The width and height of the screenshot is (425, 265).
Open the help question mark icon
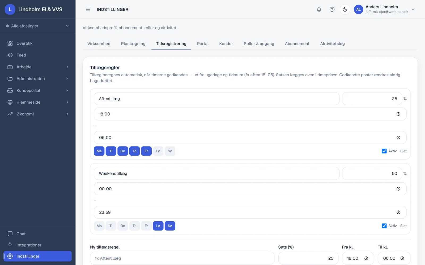332,9
